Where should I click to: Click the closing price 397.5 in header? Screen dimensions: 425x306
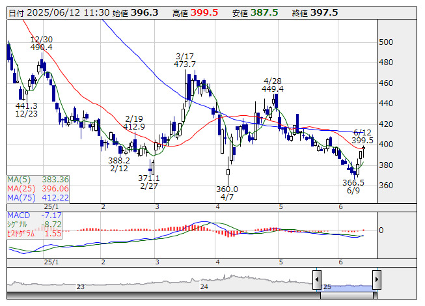coord(324,13)
